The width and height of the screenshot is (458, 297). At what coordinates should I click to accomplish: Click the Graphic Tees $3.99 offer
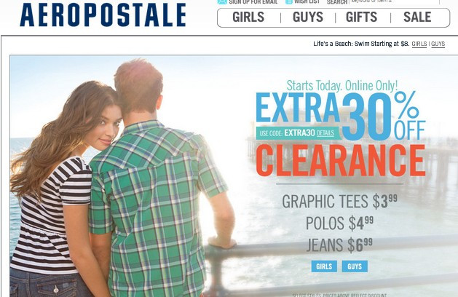pyautogui.click(x=340, y=202)
